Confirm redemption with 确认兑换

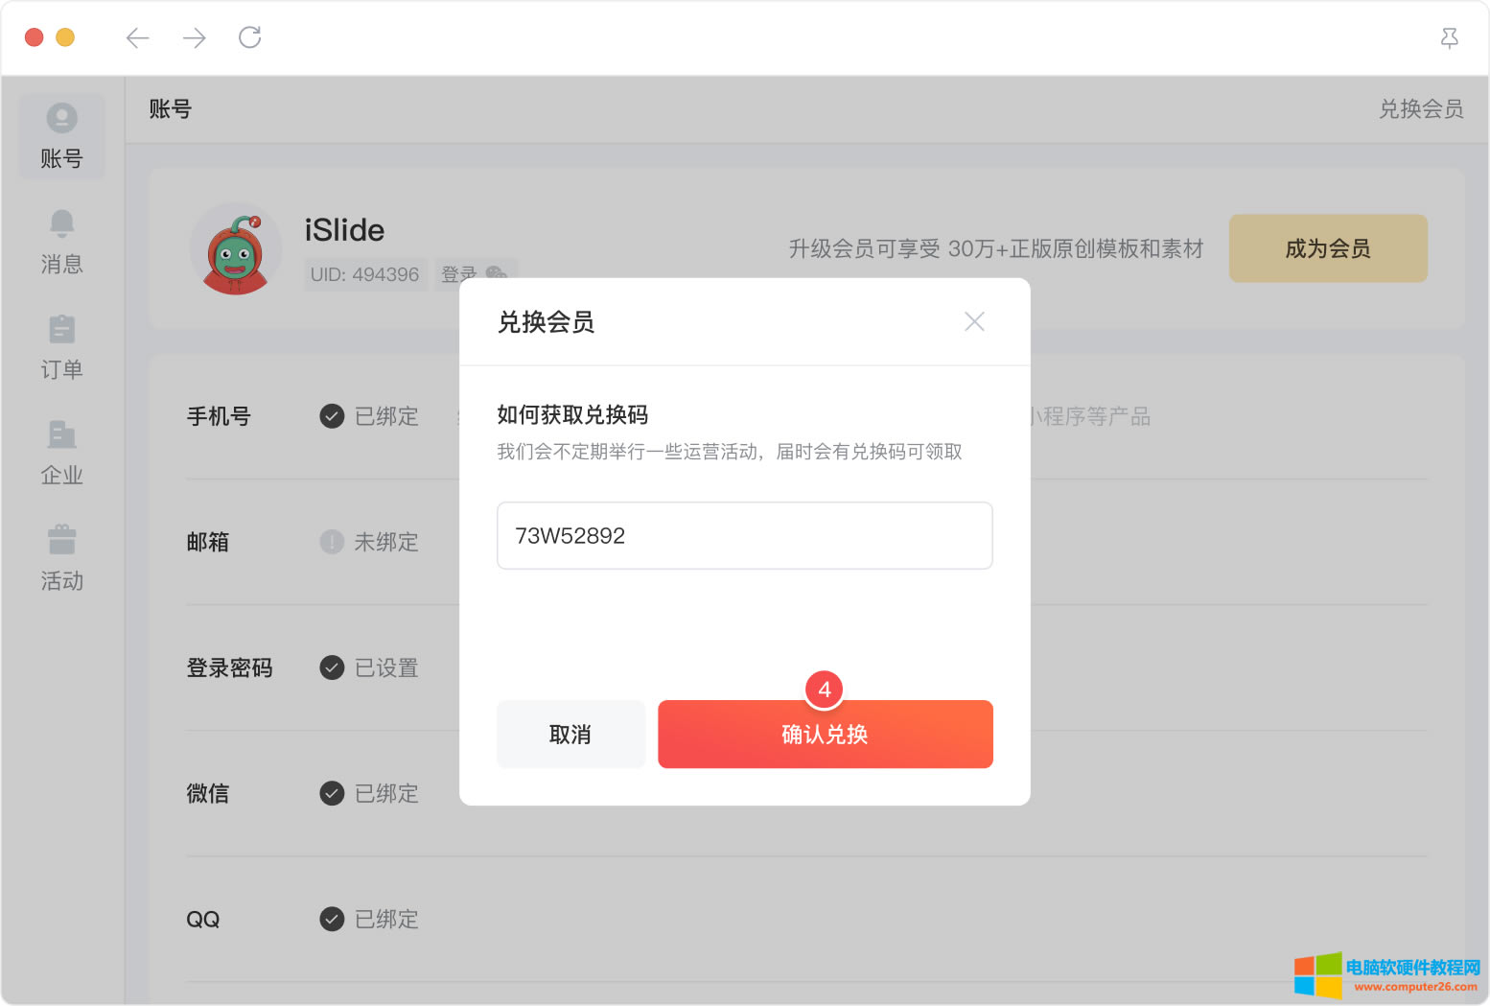(x=826, y=734)
